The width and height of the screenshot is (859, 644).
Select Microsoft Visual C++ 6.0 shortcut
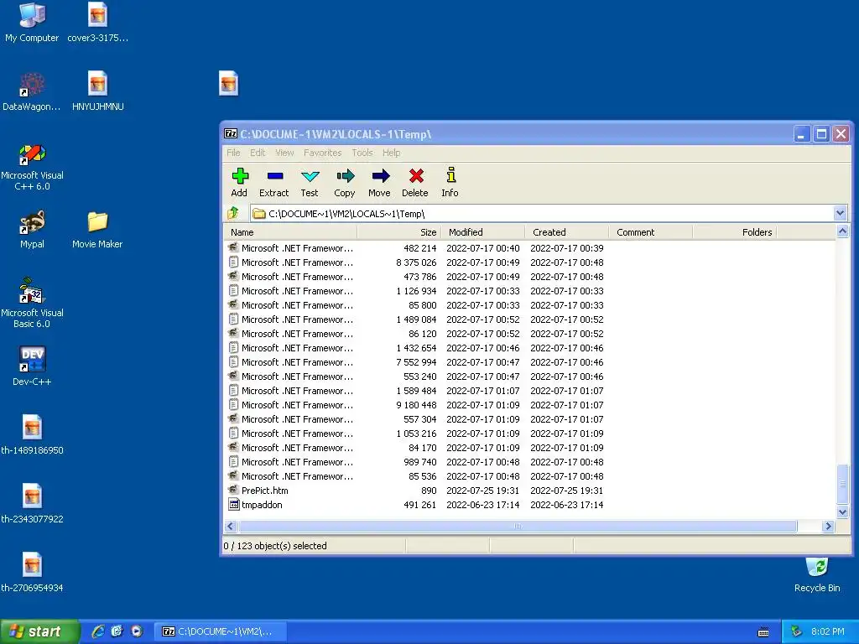tap(32, 167)
